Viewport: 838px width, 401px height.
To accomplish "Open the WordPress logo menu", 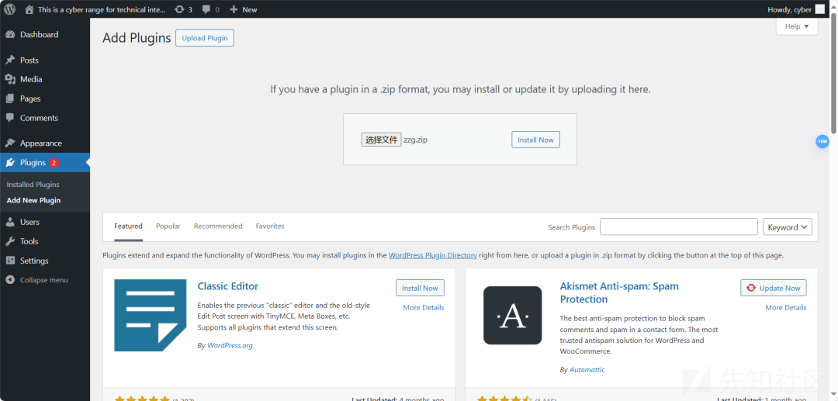I will [11, 9].
